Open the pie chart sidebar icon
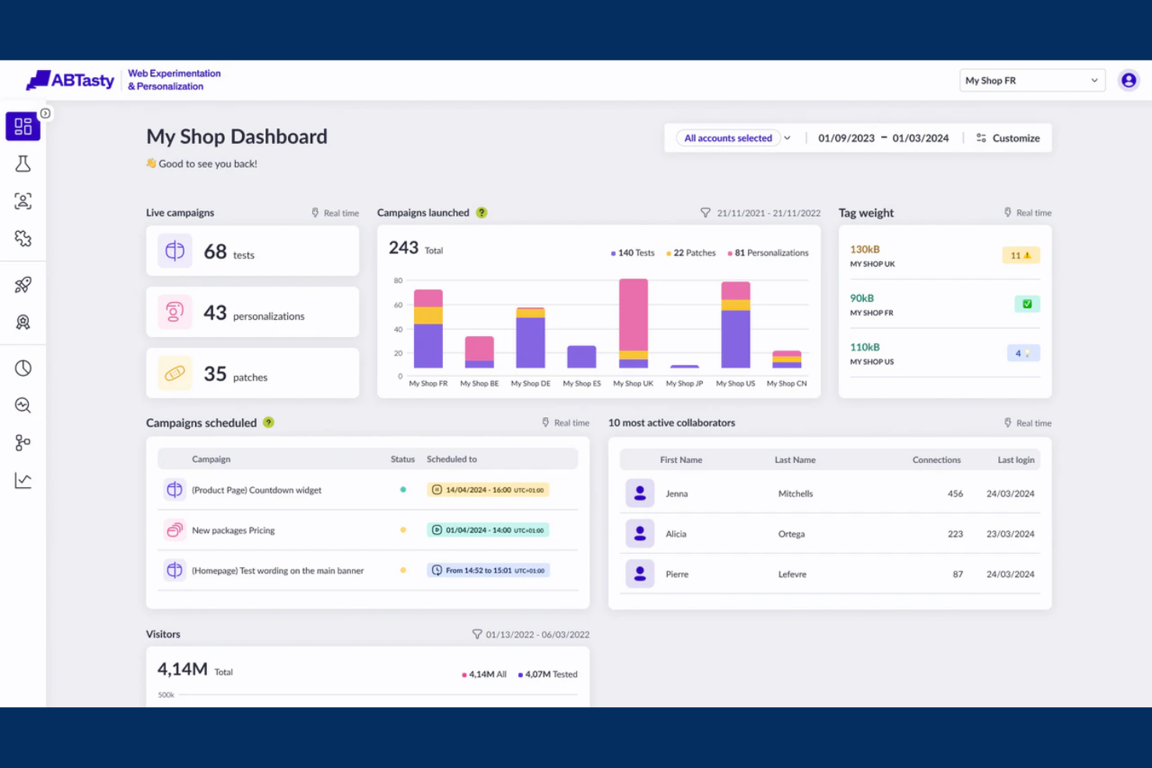1152x768 pixels. pyautogui.click(x=23, y=368)
